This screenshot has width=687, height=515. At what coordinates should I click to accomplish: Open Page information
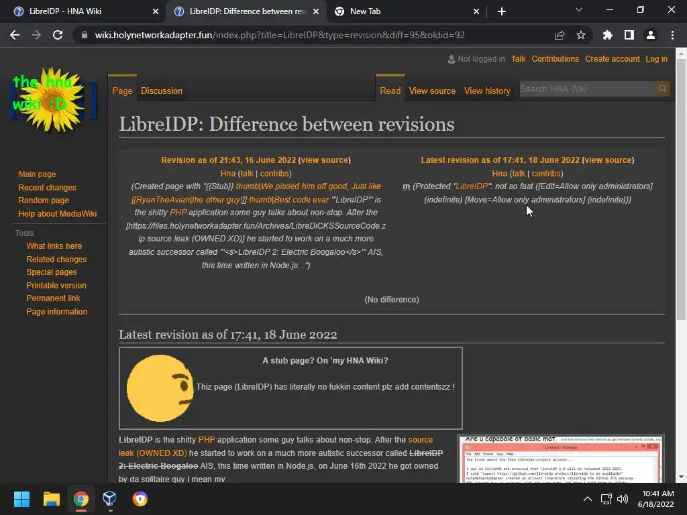tap(56, 312)
